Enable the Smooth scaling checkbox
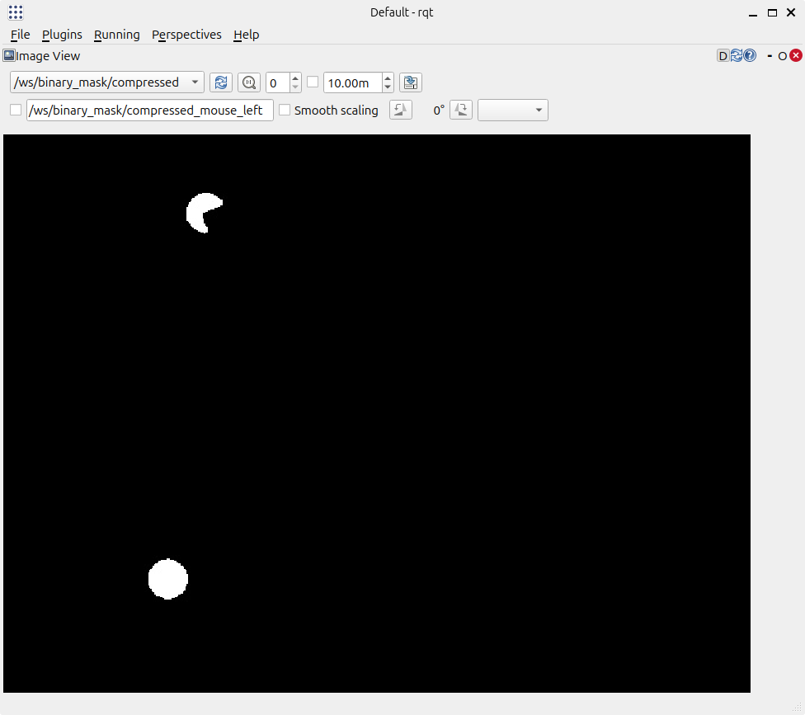The image size is (805, 715). tap(285, 111)
